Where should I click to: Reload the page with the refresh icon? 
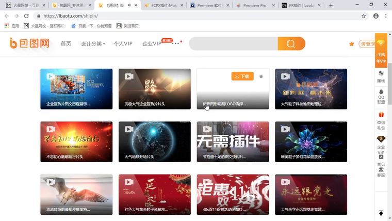(x=26, y=16)
